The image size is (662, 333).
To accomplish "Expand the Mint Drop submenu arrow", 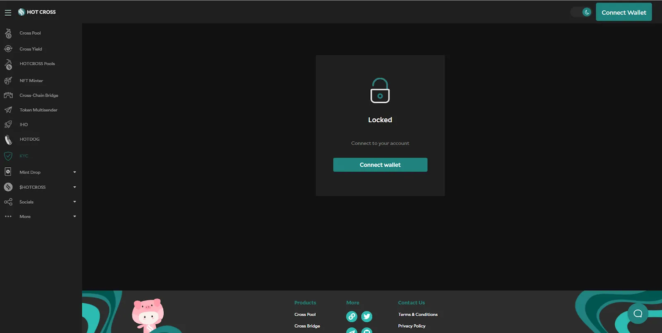I will [74, 172].
